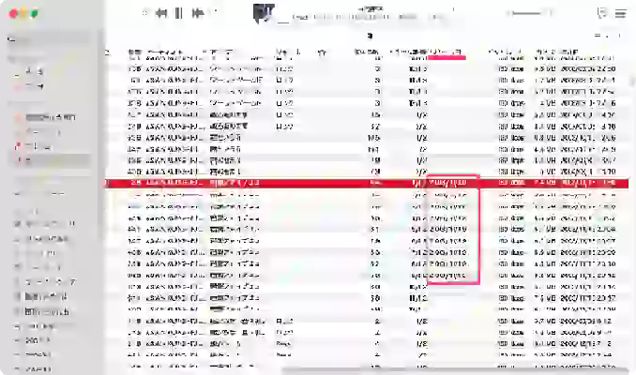This screenshot has height=375, width=636.
Task: Pause the currently playing song
Action: point(178,13)
